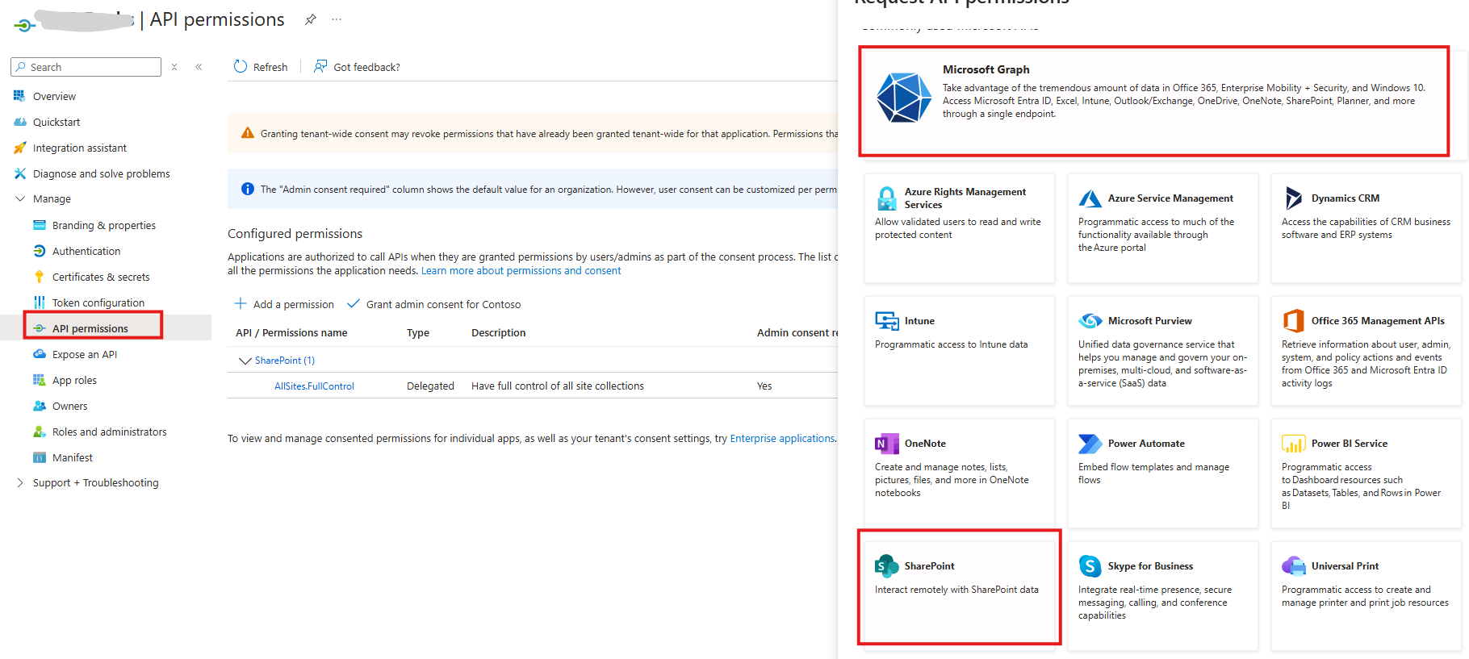Screen dimensions: 1469x659
Task: Click Add a permission button
Action: [284, 304]
